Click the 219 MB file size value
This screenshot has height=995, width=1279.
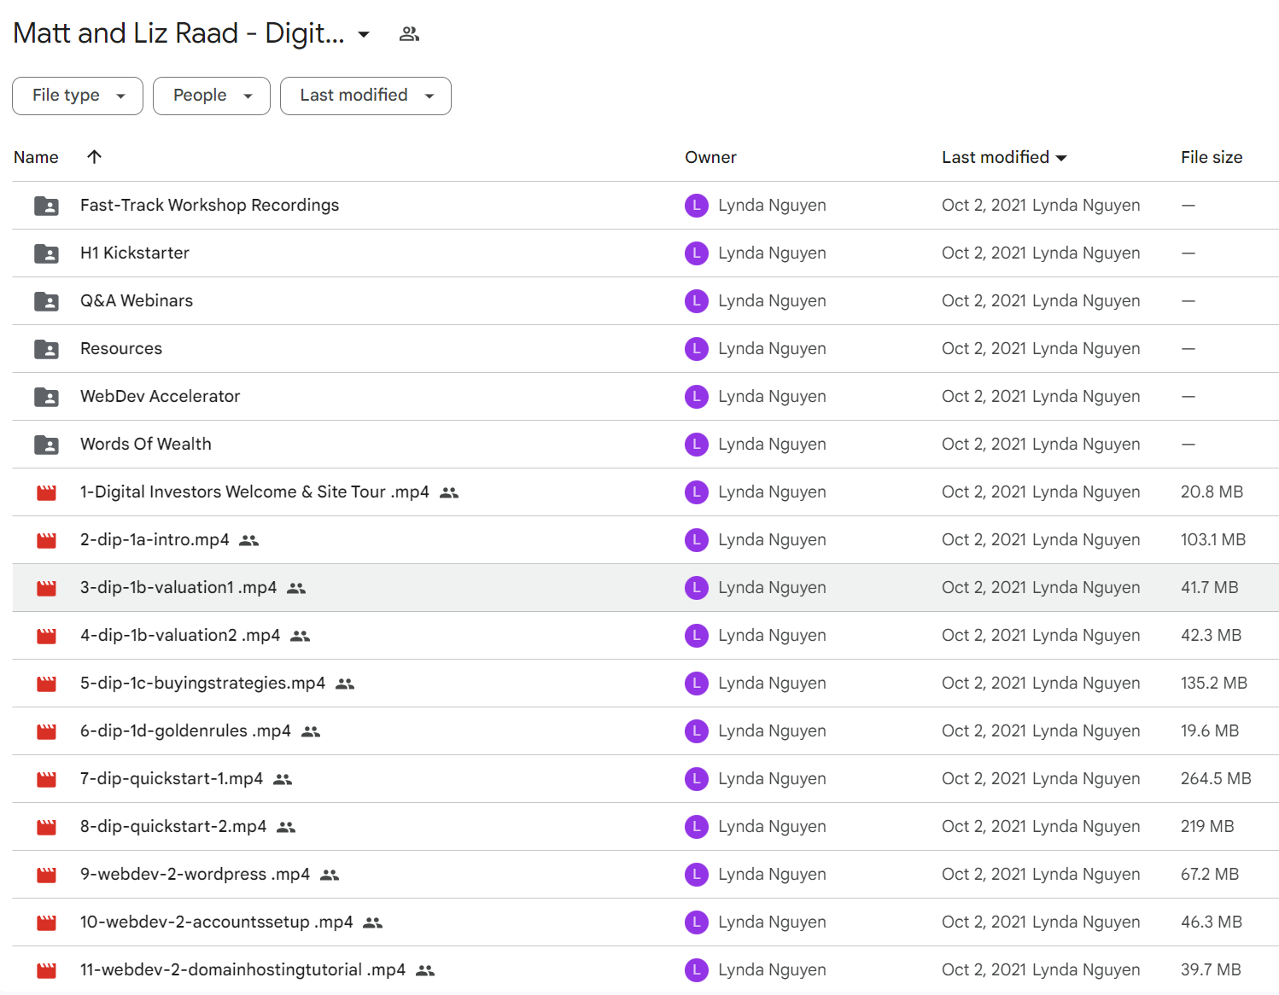point(1207,826)
